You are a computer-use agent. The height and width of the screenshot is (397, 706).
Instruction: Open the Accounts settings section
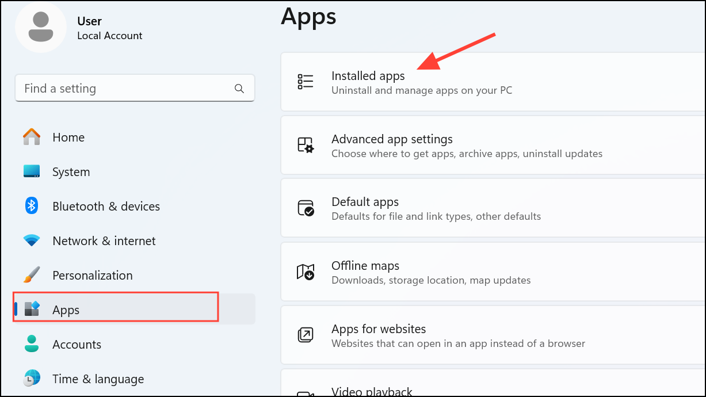click(x=135, y=344)
